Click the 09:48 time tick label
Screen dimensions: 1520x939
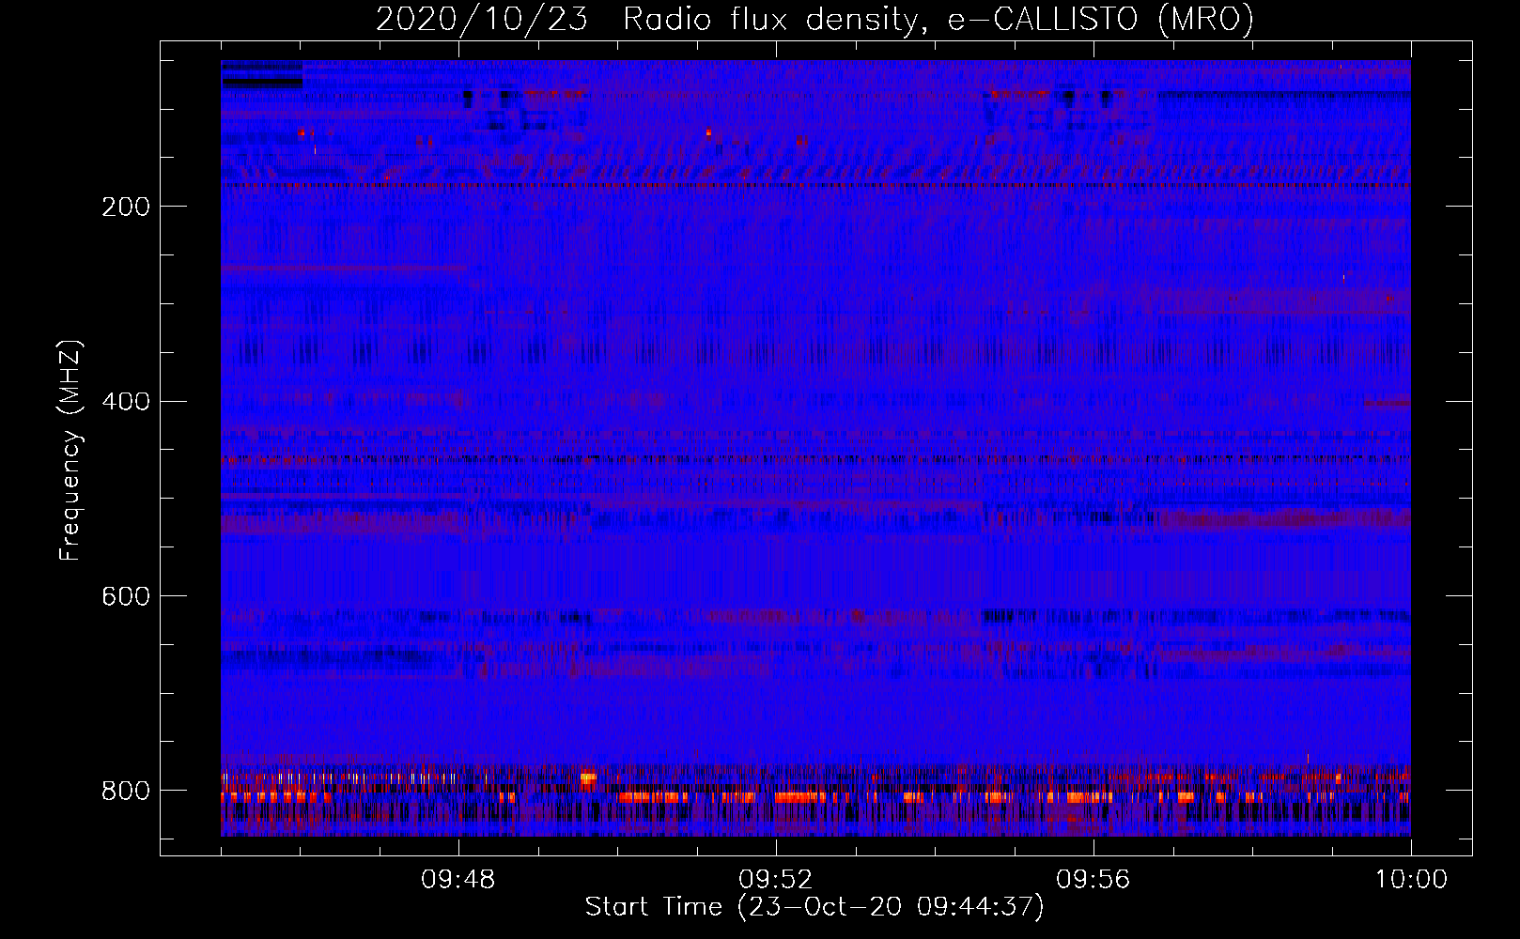tap(458, 880)
